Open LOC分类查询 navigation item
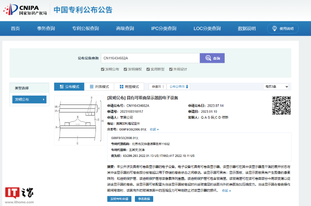 pos(207,29)
